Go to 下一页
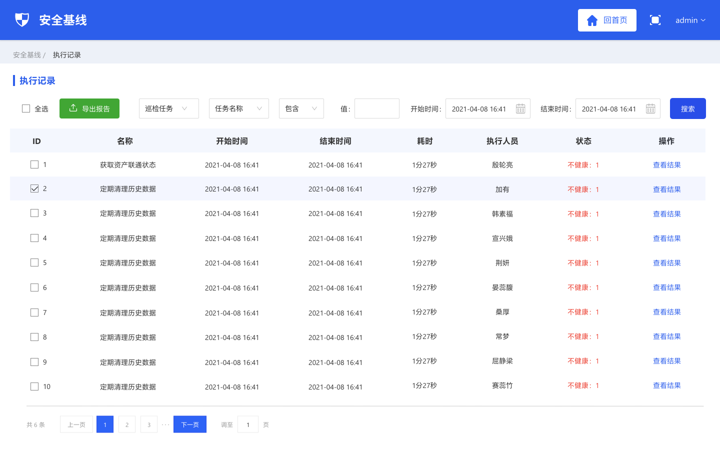The height and width of the screenshot is (450, 720). [x=190, y=424]
